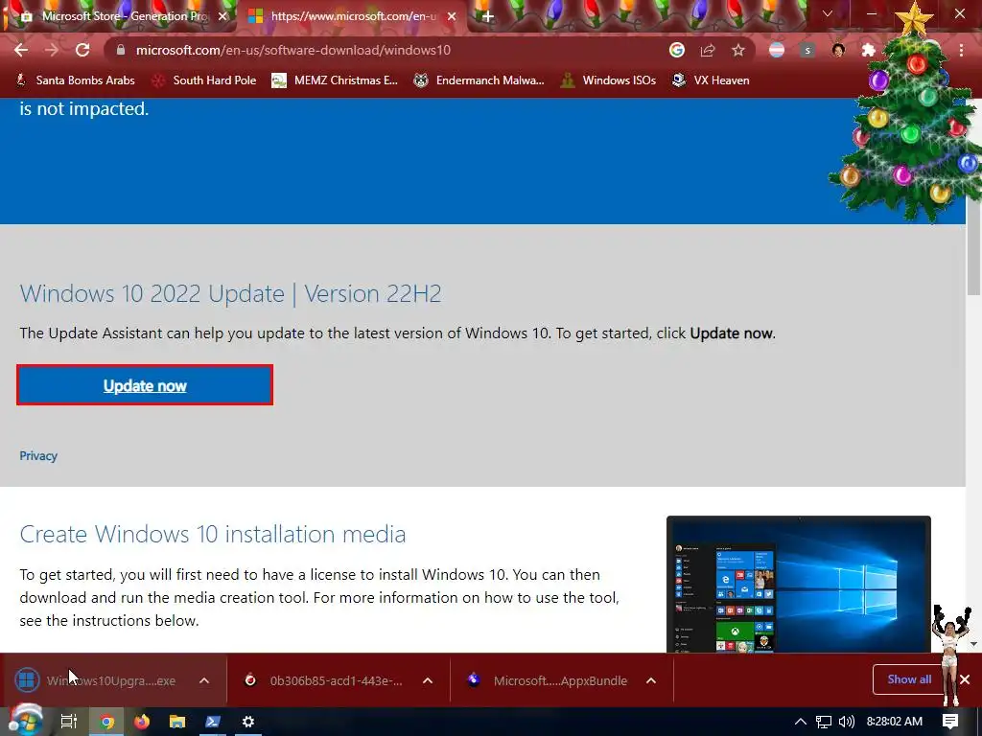The image size is (982, 736).
Task: Close the microsoft.com tab
Action: pos(452,16)
